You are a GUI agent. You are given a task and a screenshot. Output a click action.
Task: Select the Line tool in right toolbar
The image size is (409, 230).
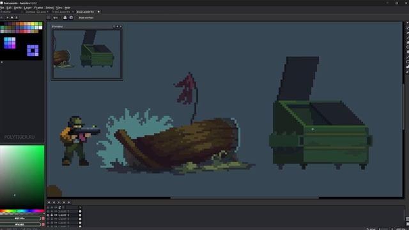pos(407,57)
